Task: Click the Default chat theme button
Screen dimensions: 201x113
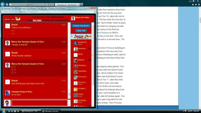Action: [81, 26]
